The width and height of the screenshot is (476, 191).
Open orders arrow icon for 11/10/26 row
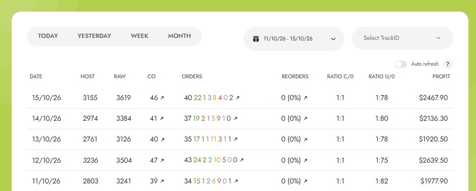click(x=236, y=181)
